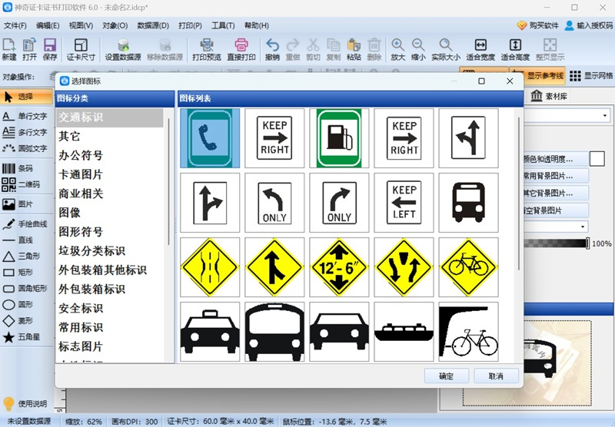Click the Confirm button in dialog
Screen dimensions: 615x427
click(x=446, y=376)
